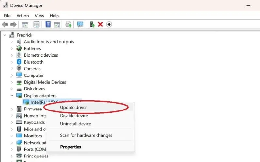Select the Disk drives category
The image size is (260, 162).
coord(34,89)
